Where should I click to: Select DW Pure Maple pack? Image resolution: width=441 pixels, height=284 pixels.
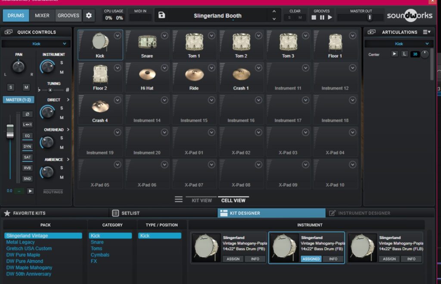[x=23, y=255]
